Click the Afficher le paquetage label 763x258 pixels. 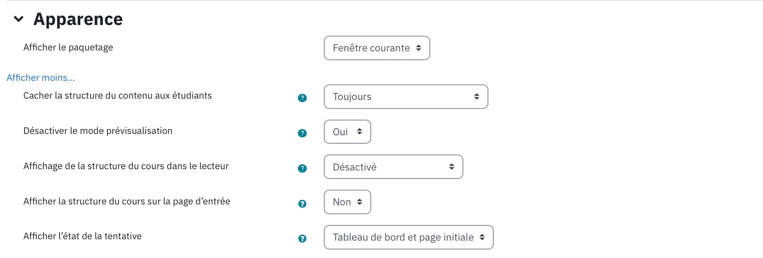coord(68,47)
